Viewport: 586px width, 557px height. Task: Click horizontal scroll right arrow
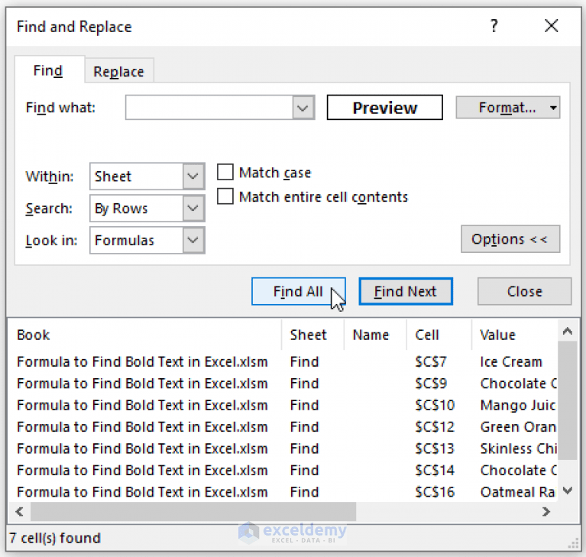coord(546,511)
